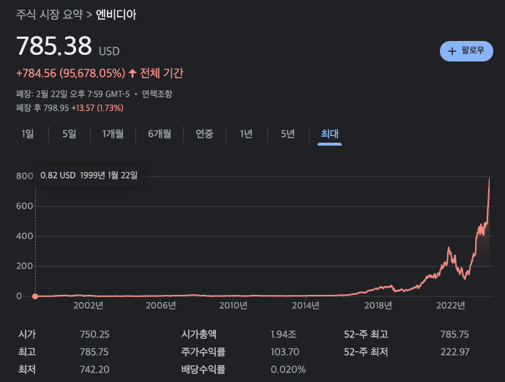Image resolution: width=505 pixels, height=382 pixels.
Task: Select the 1일 range tab
Action: coord(28,134)
